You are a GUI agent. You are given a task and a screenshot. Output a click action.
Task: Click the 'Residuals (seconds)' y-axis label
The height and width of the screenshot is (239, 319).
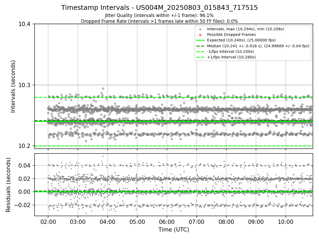[x=8, y=185]
